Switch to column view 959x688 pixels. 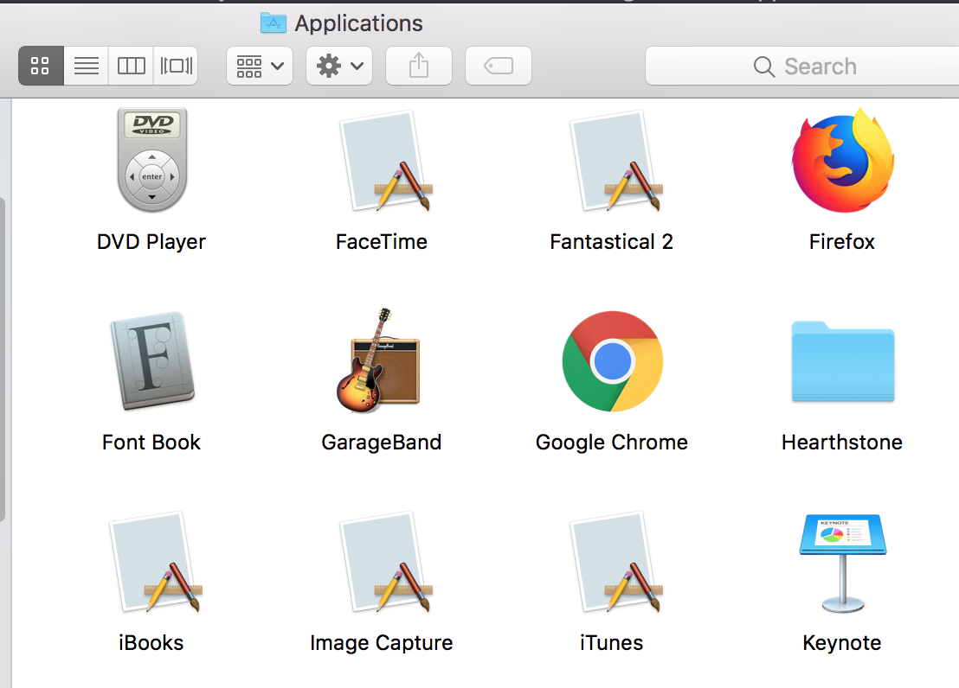coord(131,66)
